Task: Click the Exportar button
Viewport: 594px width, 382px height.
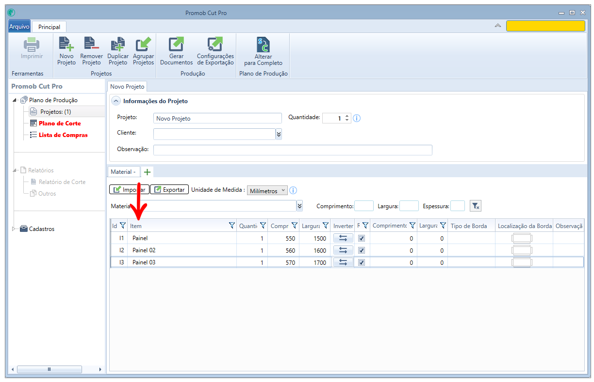Action: tap(169, 190)
